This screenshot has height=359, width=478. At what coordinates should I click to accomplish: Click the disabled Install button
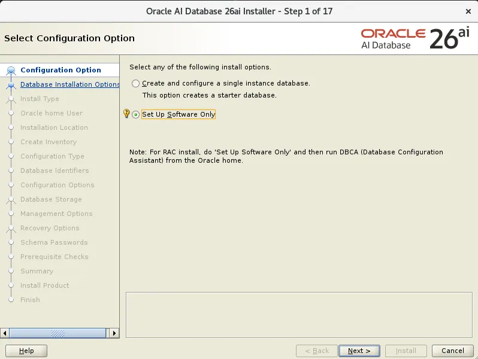(406, 351)
